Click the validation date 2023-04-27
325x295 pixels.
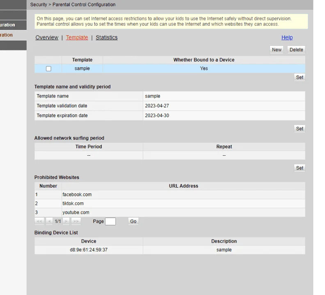coord(157,106)
